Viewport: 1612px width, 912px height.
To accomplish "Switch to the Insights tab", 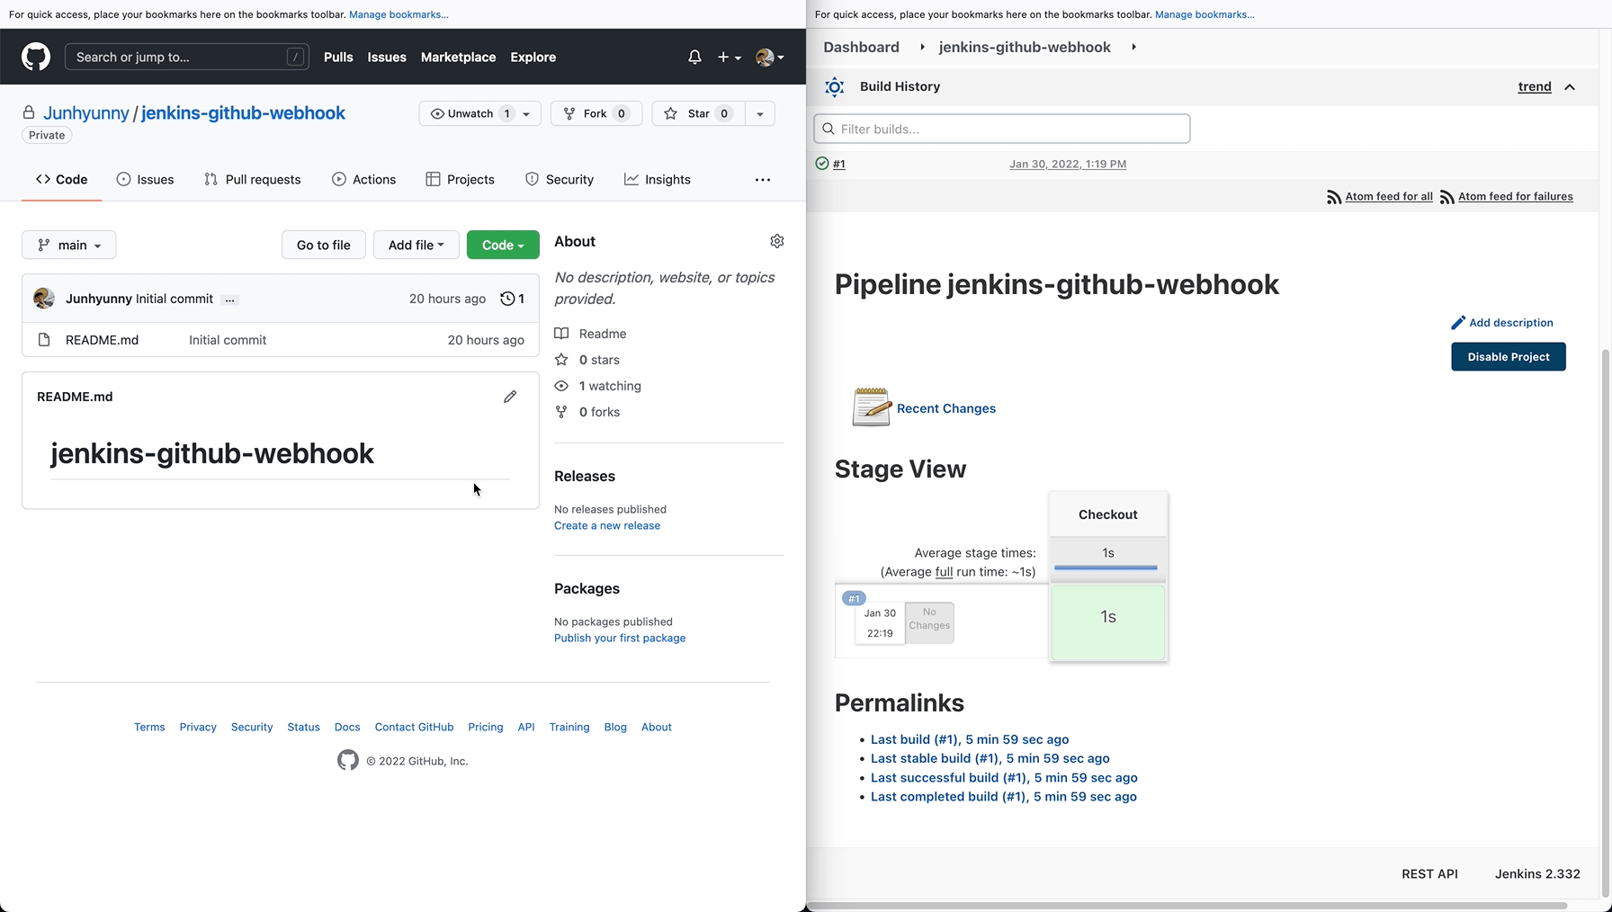I will 658,180.
